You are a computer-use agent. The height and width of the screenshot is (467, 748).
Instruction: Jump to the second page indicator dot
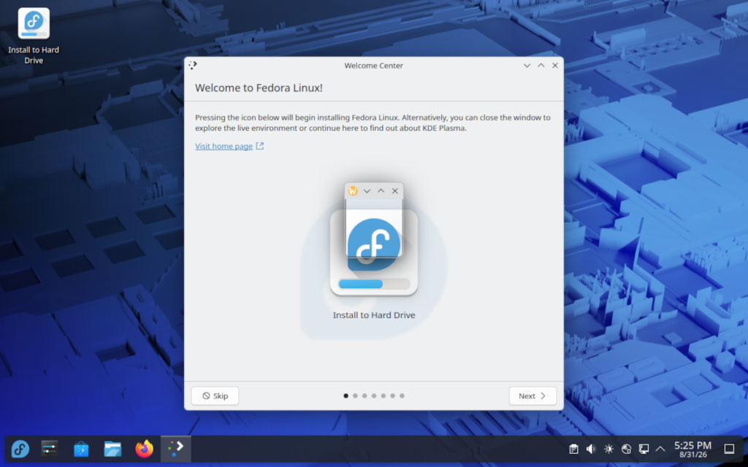(x=355, y=395)
